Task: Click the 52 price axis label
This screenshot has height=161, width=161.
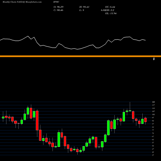Action: [153, 146]
